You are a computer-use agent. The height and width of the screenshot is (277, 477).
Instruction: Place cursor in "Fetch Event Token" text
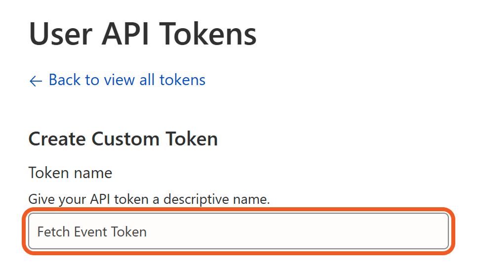[x=92, y=231]
